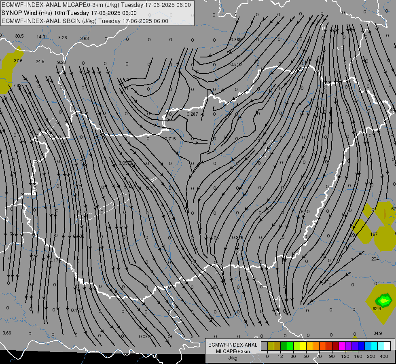Click the map value '8.26'
Image resolution: width=396 pixels, height=364 pixels.
63,38
